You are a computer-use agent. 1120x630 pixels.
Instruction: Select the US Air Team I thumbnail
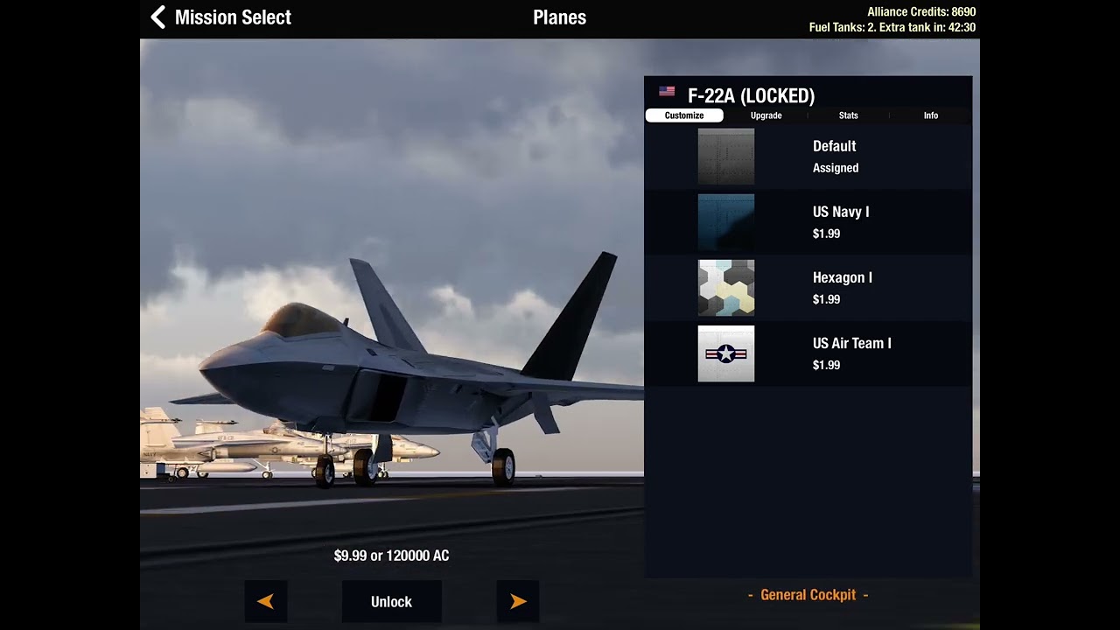[726, 353]
